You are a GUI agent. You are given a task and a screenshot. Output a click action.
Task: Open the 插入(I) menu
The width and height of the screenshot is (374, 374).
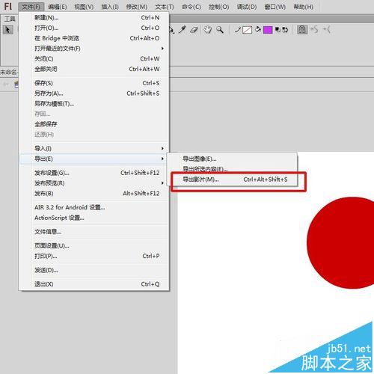[x=110, y=7]
